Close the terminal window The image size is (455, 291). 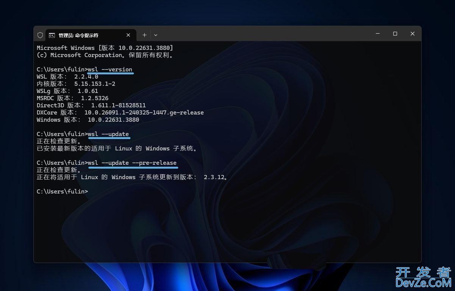413,34
